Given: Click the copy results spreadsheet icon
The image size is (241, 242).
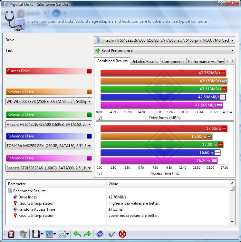Looking at the screenshot, I should point(24,234).
